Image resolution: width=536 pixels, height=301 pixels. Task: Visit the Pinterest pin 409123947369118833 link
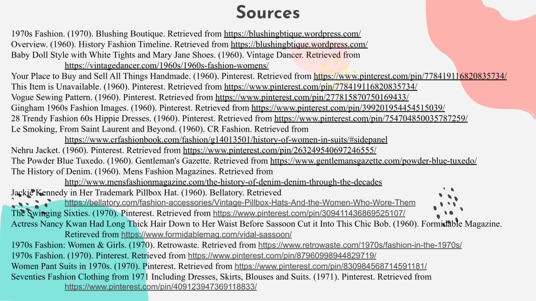[x=161, y=287]
